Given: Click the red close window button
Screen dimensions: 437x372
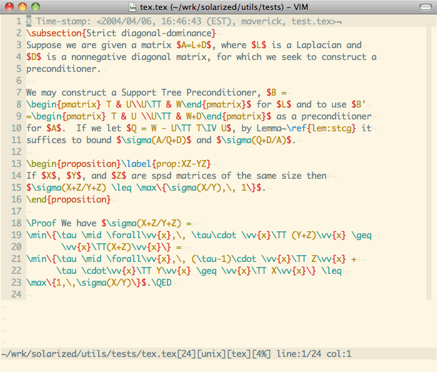Looking at the screenshot, I should 9,7.
